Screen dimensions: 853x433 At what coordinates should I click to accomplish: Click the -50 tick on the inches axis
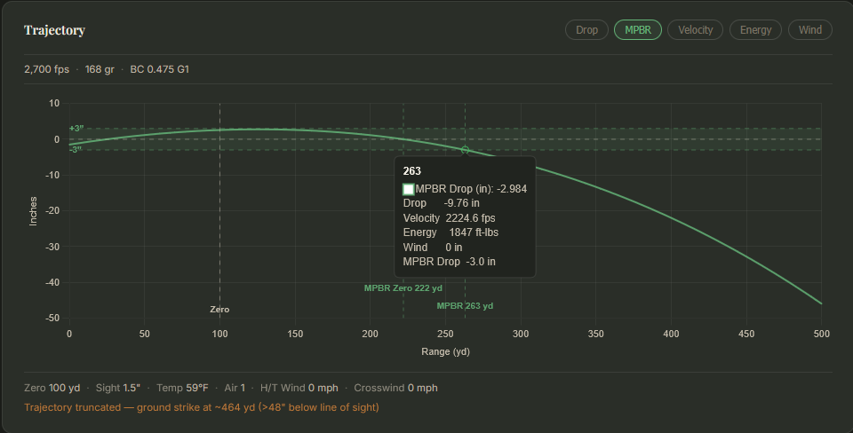(x=52, y=318)
